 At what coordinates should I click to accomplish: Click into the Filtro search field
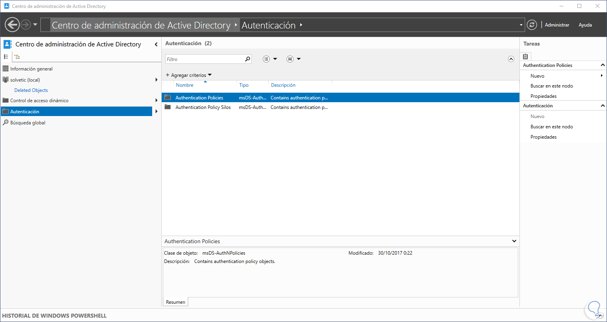click(204, 59)
